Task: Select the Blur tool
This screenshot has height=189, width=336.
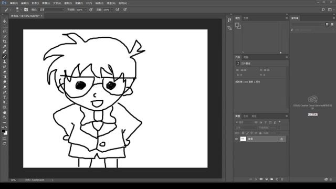Action: 4,82
